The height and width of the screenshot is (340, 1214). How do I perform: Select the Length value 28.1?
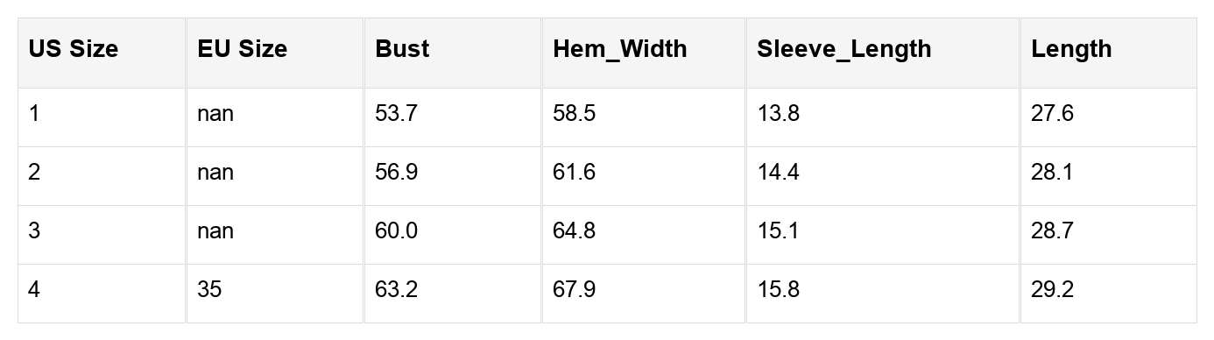coord(1108,176)
